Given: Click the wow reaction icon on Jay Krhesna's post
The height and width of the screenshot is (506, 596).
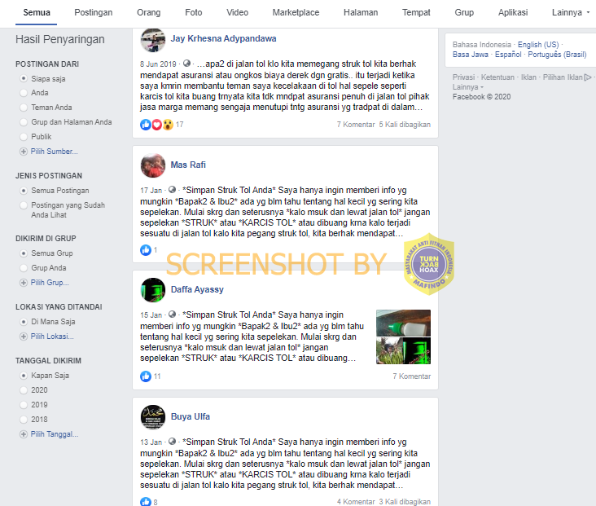Looking at the screenshot, I should 168,125.
